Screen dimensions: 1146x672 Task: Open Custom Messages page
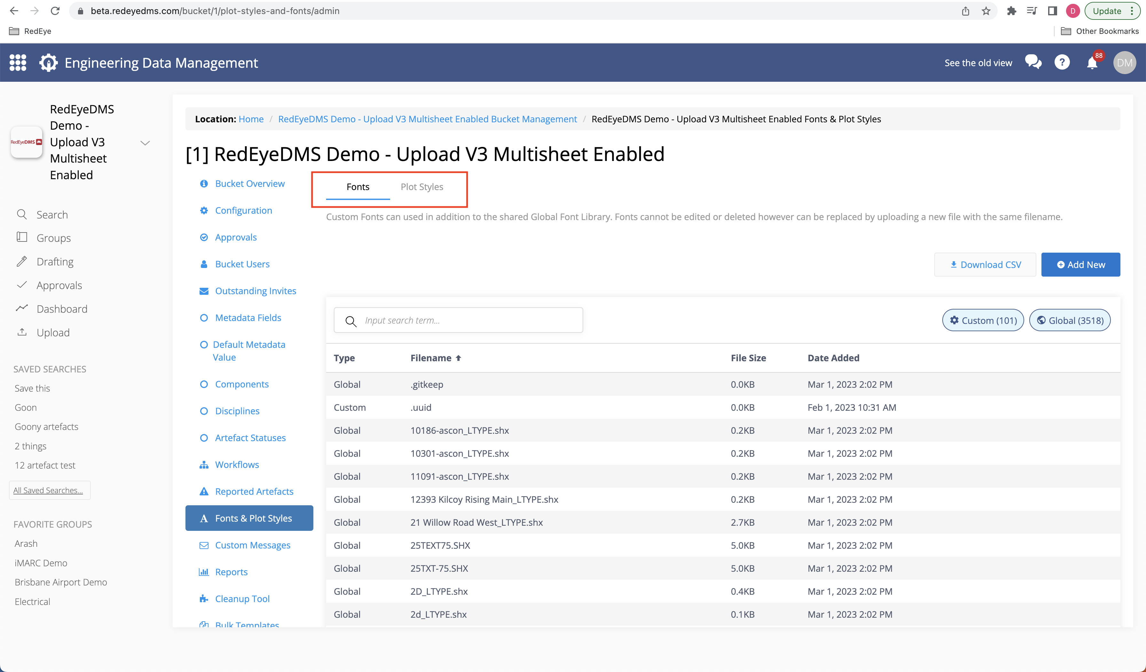252,545
